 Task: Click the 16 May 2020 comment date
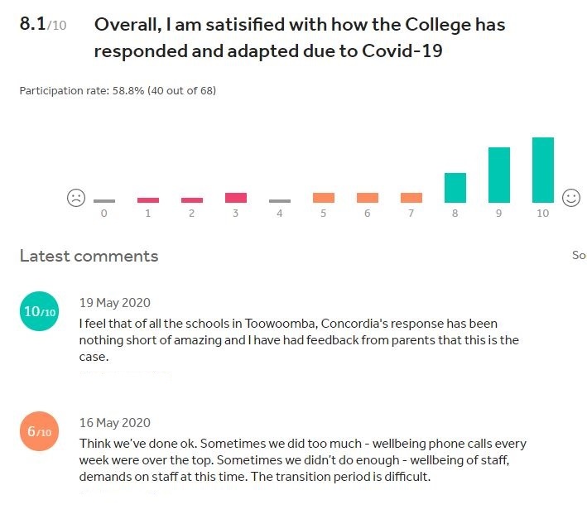(115, 423)
